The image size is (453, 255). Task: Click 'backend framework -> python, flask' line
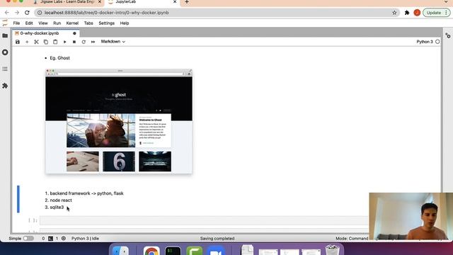[x=86, y=193]
